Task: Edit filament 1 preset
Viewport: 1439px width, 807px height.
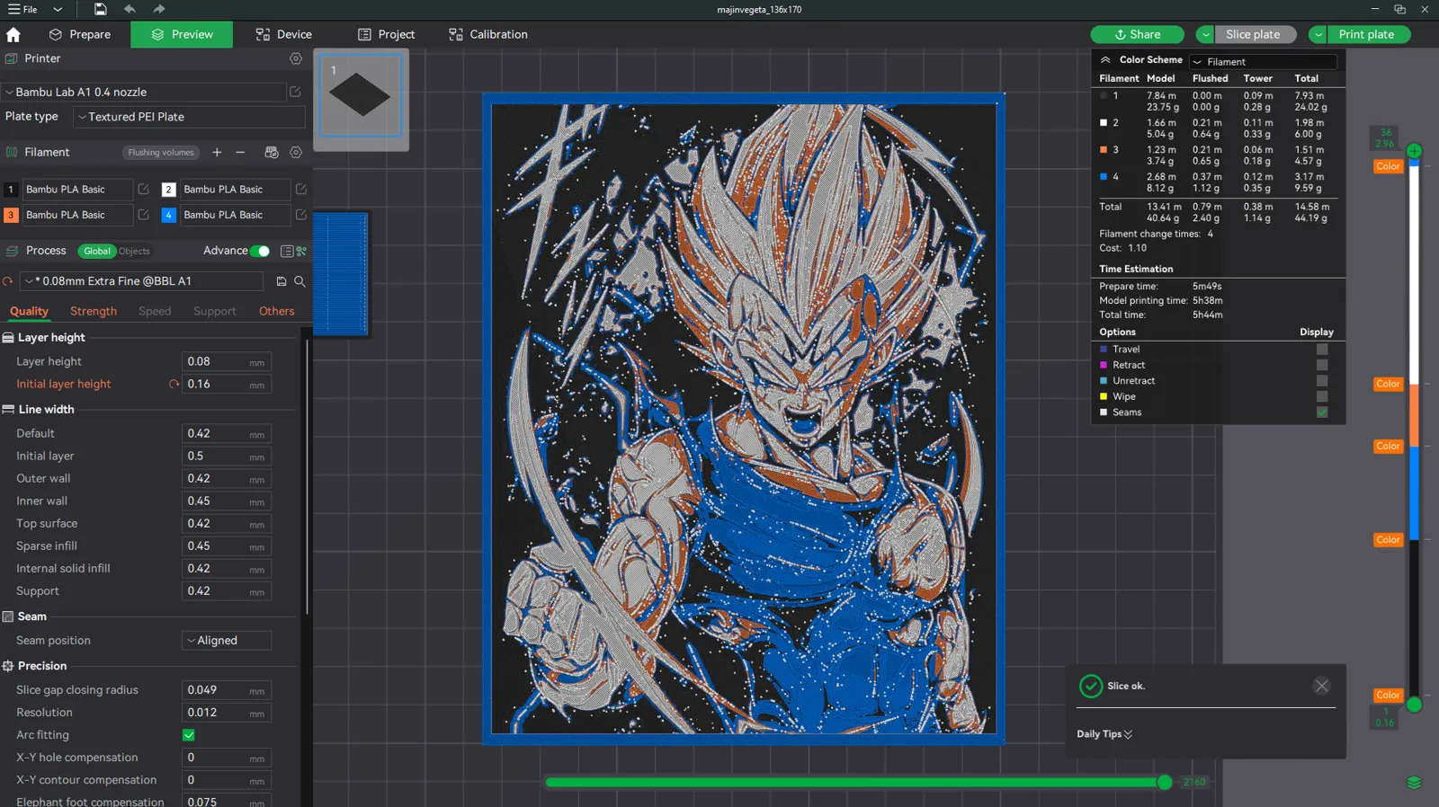Action: click(x=143, y=190)
